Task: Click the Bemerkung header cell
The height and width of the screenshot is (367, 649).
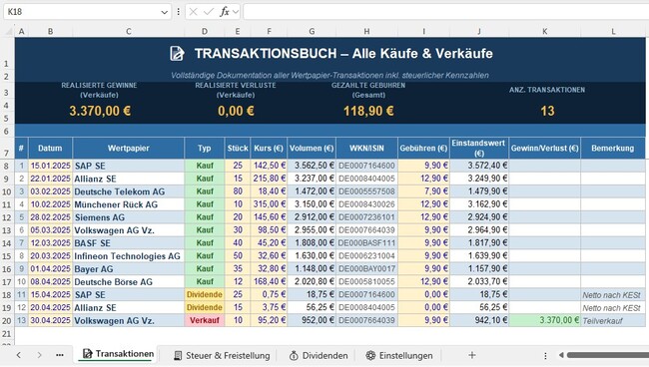Action: [613, 148]
